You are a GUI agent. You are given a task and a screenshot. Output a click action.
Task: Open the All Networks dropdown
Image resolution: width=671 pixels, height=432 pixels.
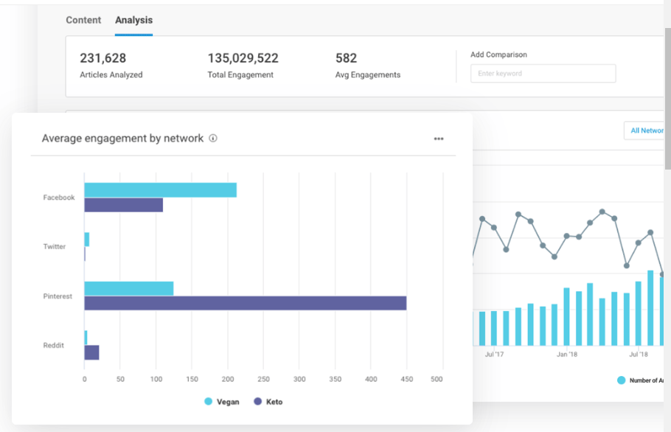[x=646, y=130]
